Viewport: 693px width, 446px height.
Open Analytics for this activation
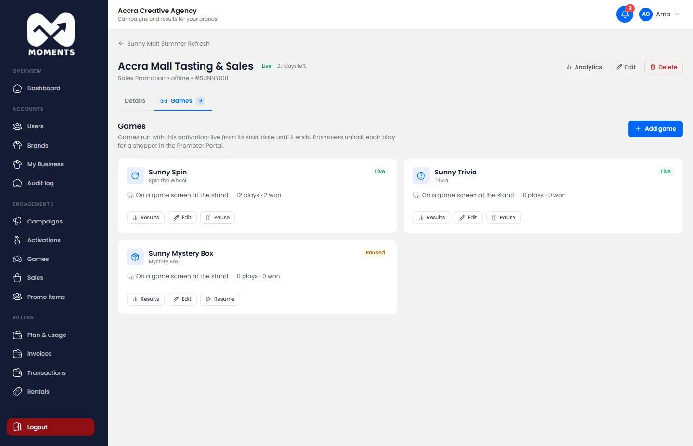click(x=584, y=67)
